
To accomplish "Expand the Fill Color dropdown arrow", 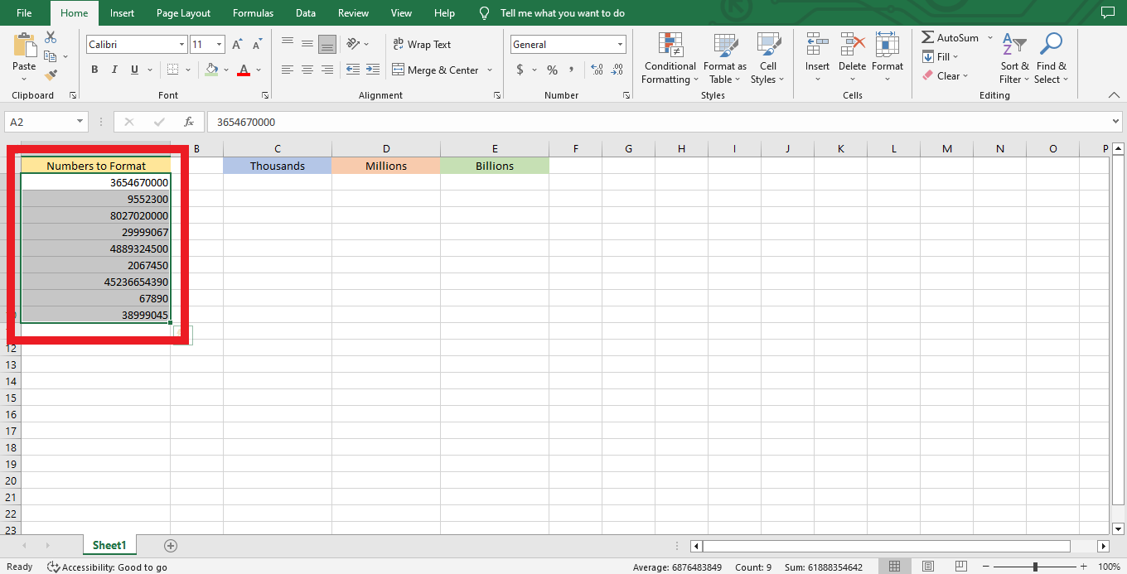I will tap(226, 70).
